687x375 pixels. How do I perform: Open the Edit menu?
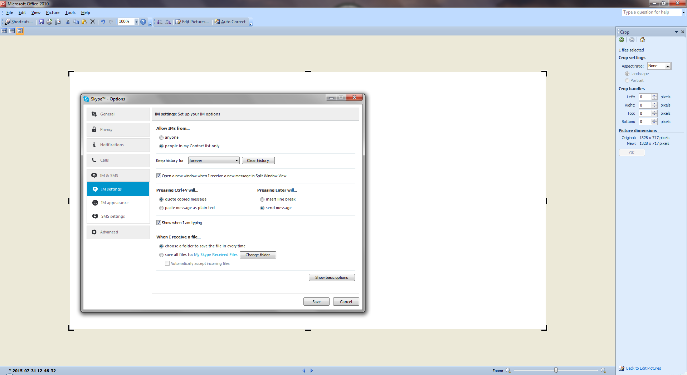[x=22, y=13]
